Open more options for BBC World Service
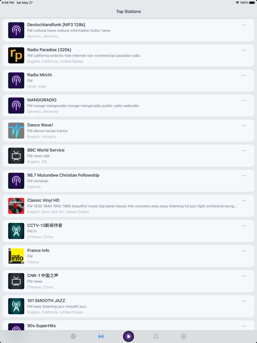Screen dimensions: 257x343 (244, 151)
